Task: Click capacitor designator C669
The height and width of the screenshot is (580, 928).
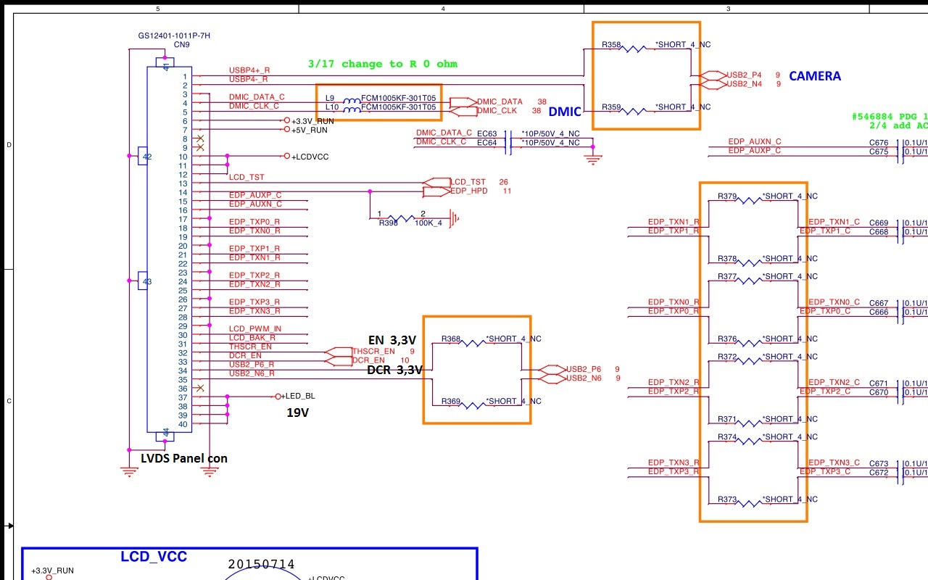Action: [879, 223]
